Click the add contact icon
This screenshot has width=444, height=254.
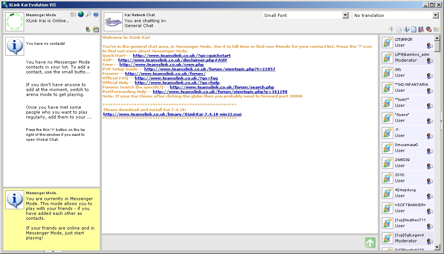point(88,29)
